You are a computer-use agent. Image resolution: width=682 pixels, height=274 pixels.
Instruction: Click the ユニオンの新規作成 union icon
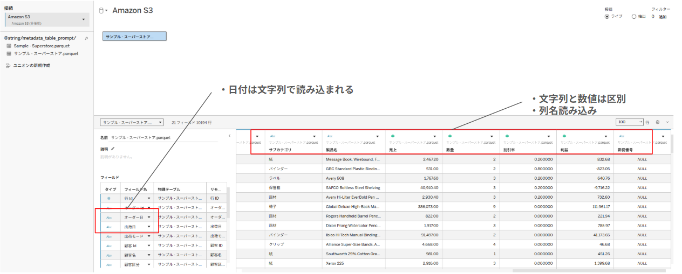coord(8,65)
